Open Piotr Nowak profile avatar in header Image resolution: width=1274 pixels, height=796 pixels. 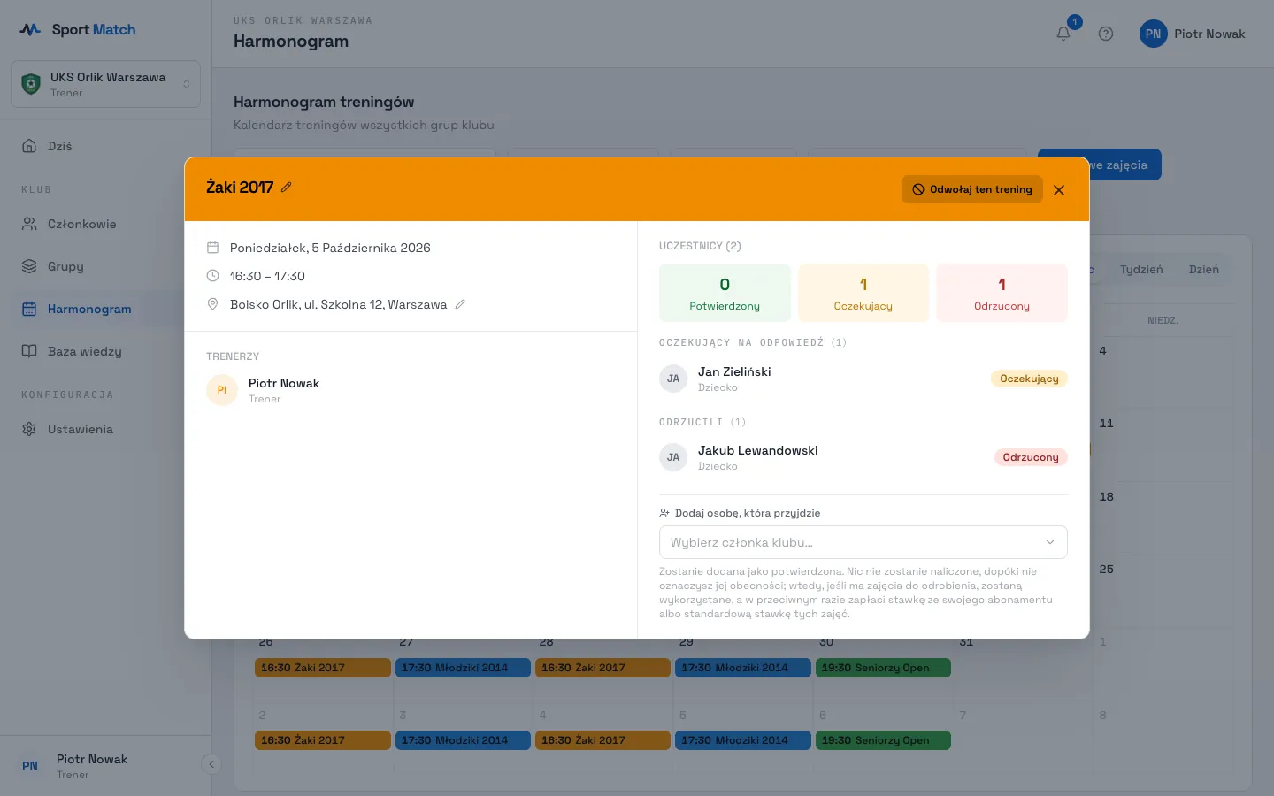1154,34
